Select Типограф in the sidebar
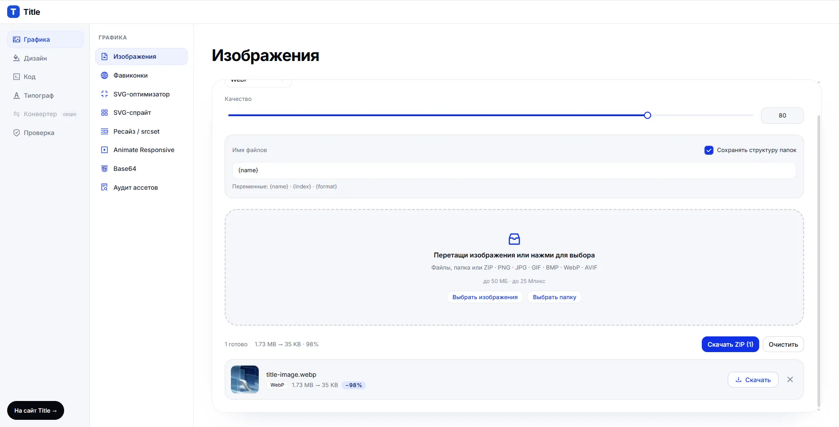The width and height of the screenshot is (839, 427). point(45,96)
